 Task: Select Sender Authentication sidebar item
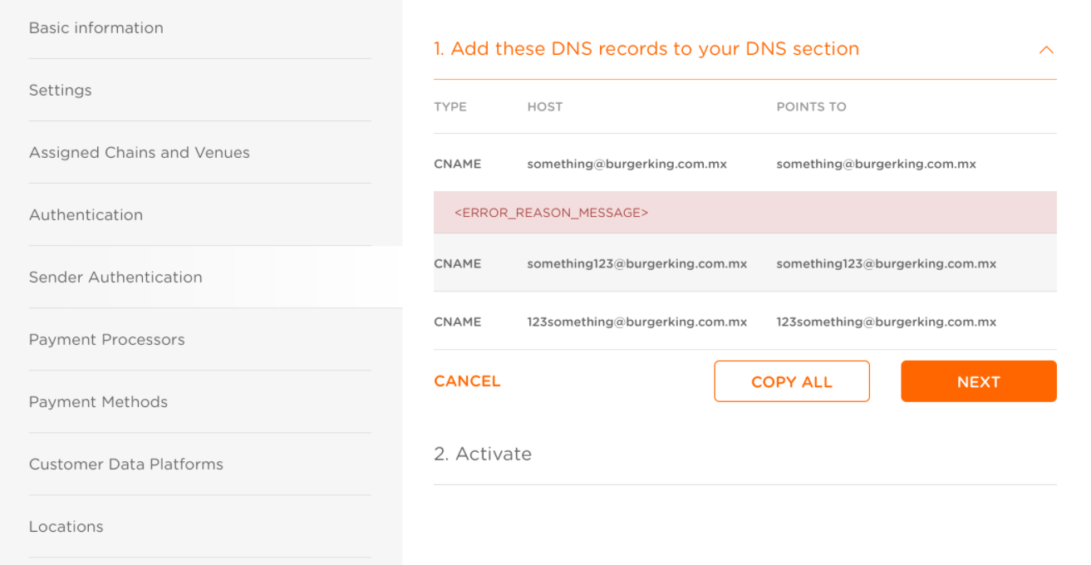(x=115, y=277)
